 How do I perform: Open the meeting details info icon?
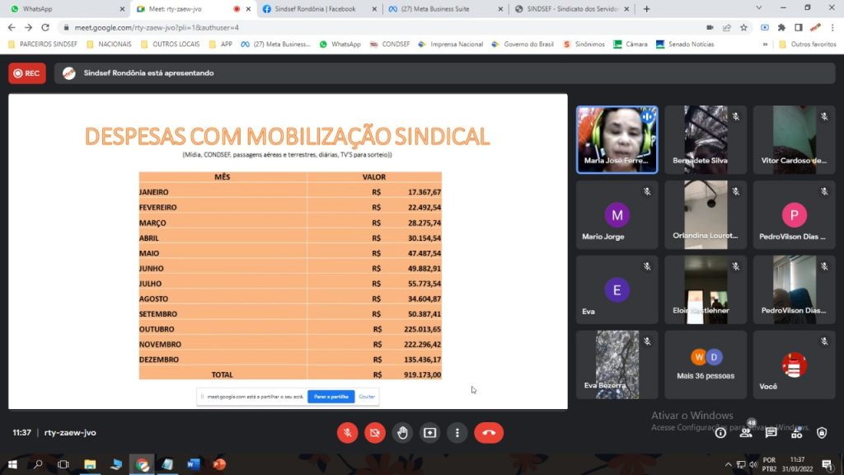pos(720,432)
